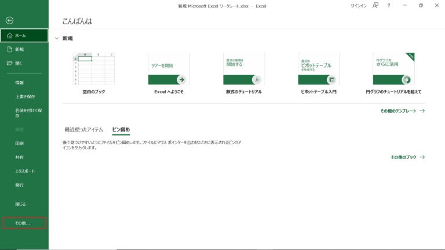Go to the 印刷 print menu item
445x250 pixels.
[x=19, y=143]
